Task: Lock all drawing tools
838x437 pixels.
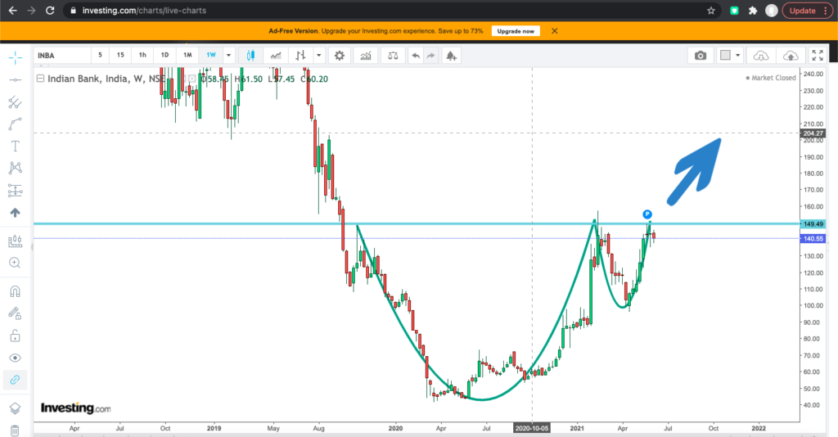Action: [x=15, y=336]
